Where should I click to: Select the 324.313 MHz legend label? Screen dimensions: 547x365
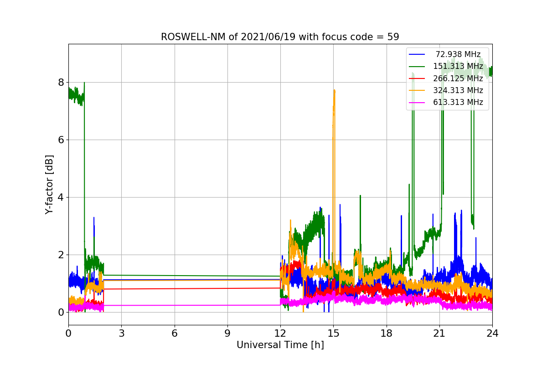tap(458, 90)
